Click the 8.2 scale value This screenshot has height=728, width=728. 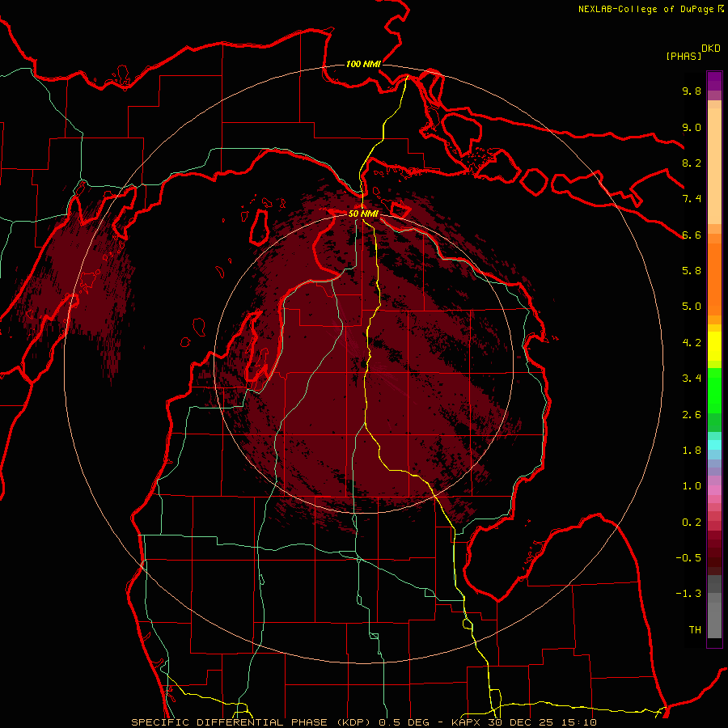click(x=692, y=163)
